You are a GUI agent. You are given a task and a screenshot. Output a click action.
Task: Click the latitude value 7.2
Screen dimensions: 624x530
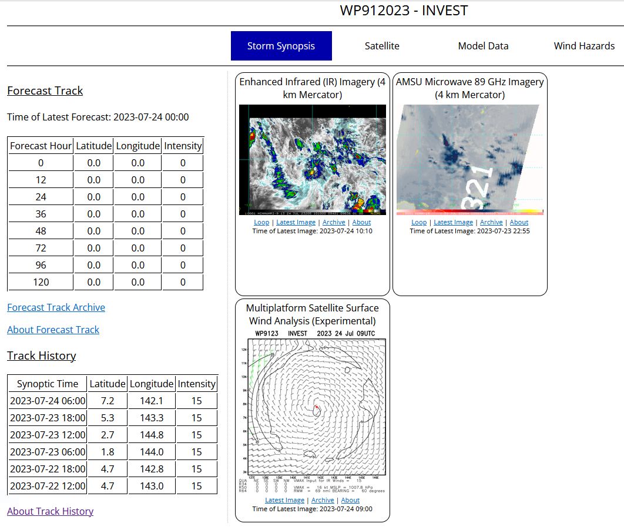[108, 401]
